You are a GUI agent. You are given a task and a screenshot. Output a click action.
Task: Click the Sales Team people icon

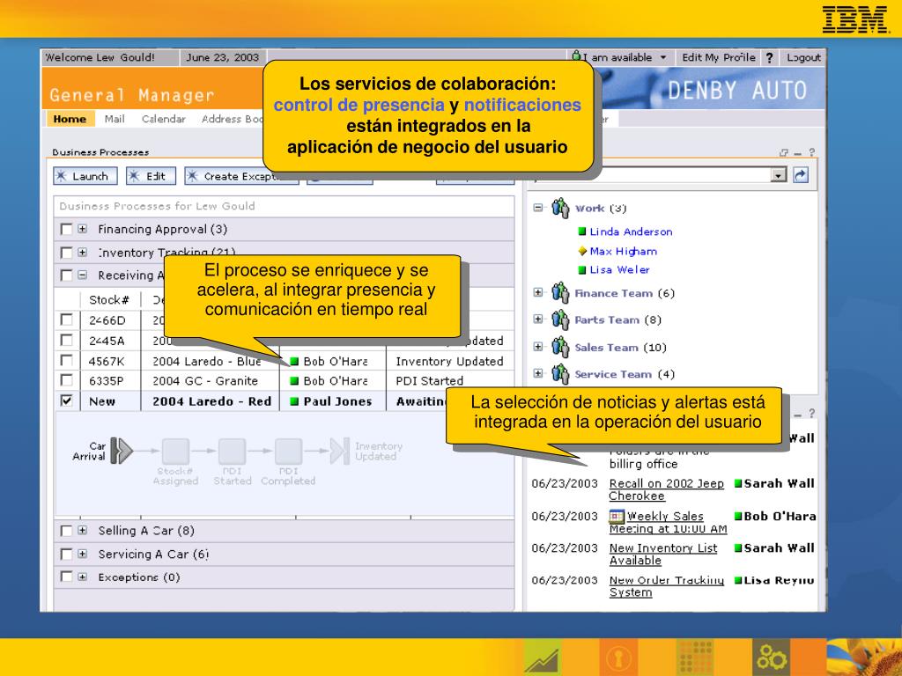click(560, 347)
